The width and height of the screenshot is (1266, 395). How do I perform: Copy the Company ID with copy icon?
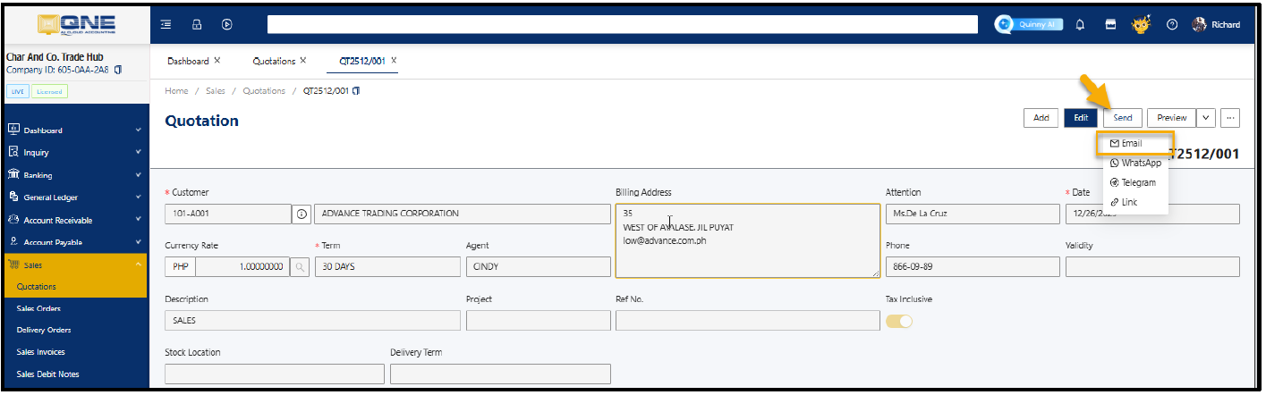tap(118, 70)
